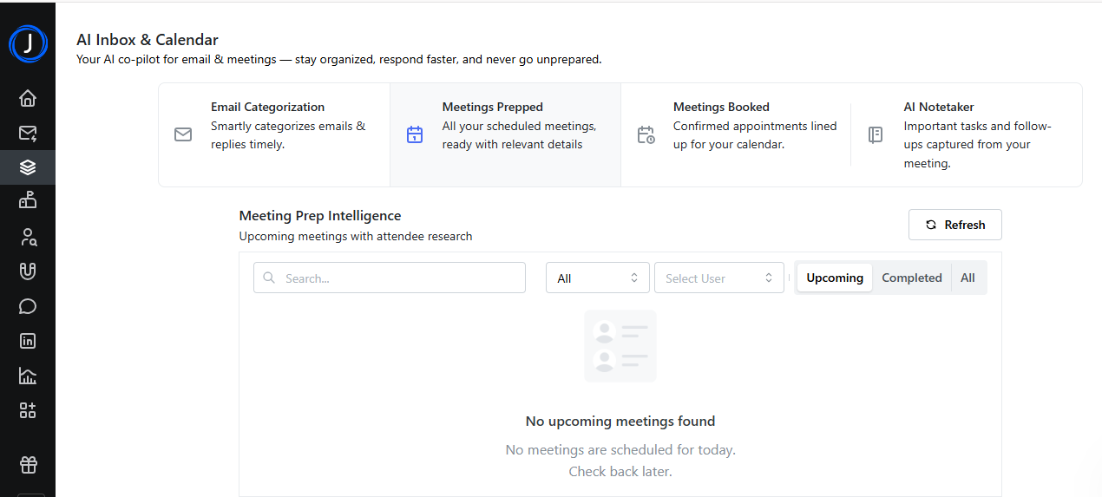
Task: Focus the meeting Search field
Action: [x=390, y=278]
